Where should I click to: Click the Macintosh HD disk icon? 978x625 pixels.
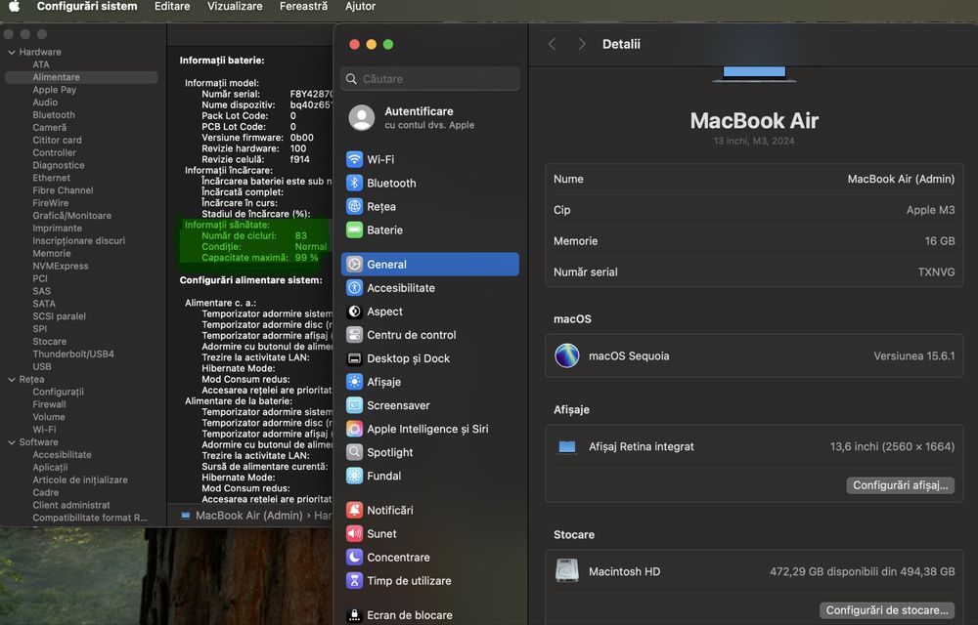567,571
